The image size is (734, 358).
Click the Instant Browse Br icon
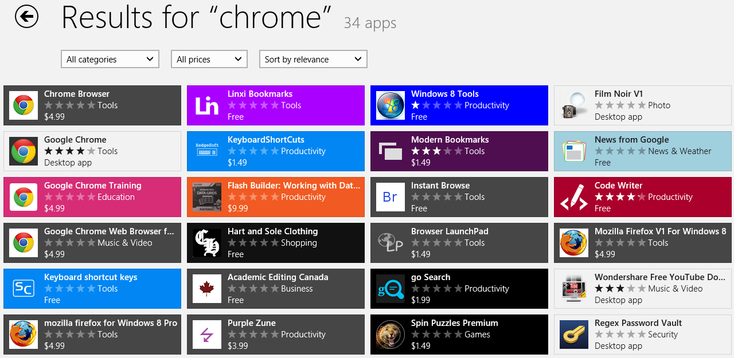point(390,196)
